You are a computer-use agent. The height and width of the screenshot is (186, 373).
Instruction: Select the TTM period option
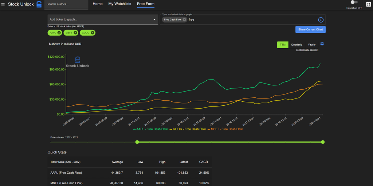coord(283,45)
